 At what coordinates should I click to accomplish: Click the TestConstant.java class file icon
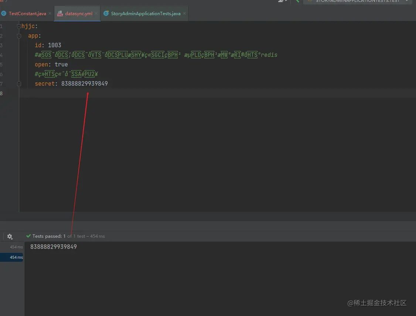pos(4,13)
